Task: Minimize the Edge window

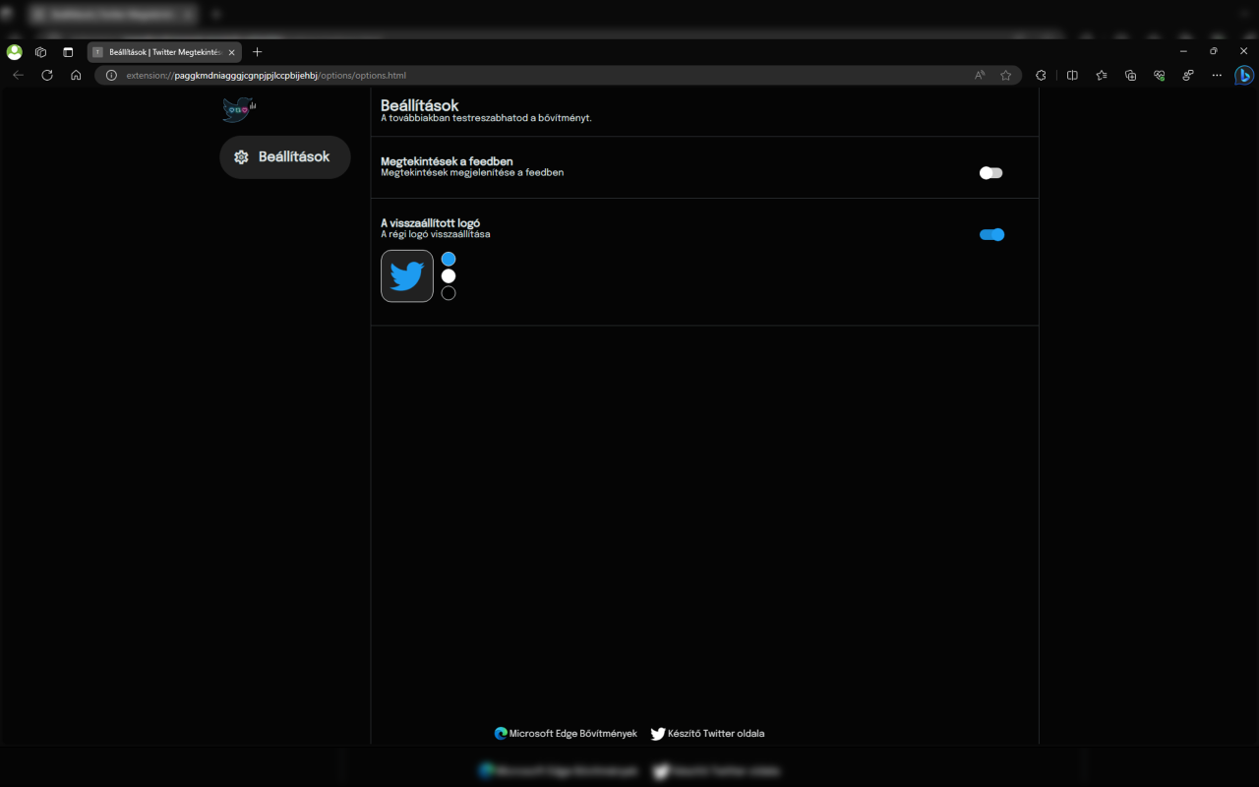Action: click(x=1183, y=51)
